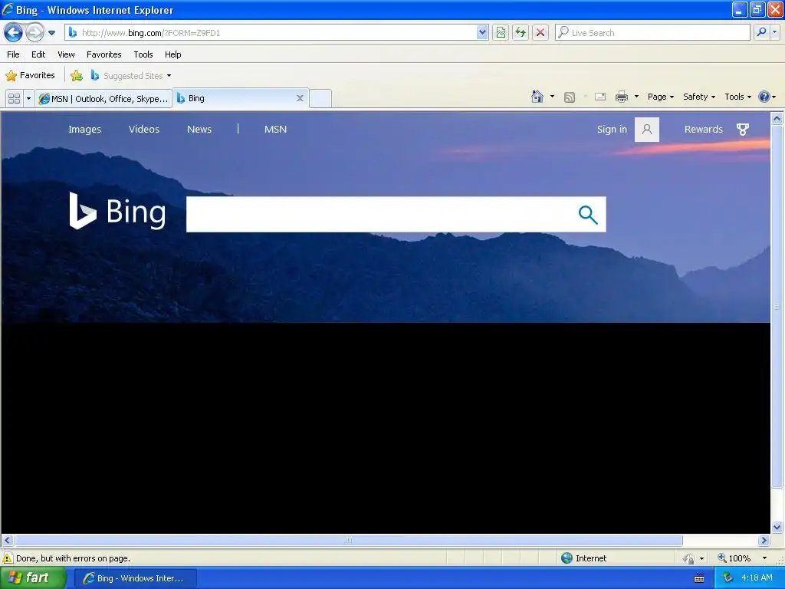
Task: Click the Protected Mode security icon
Action: pyautogui.click(x=689, y=558)
